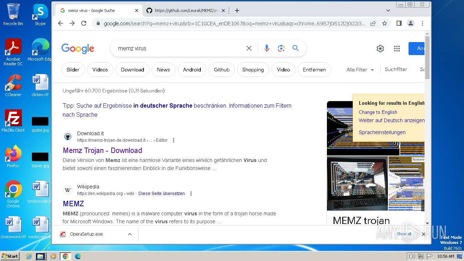Viewport: 464px width, 261px height.
Task: Open Windows Explorer from taskbar
Action: point(40,256)
